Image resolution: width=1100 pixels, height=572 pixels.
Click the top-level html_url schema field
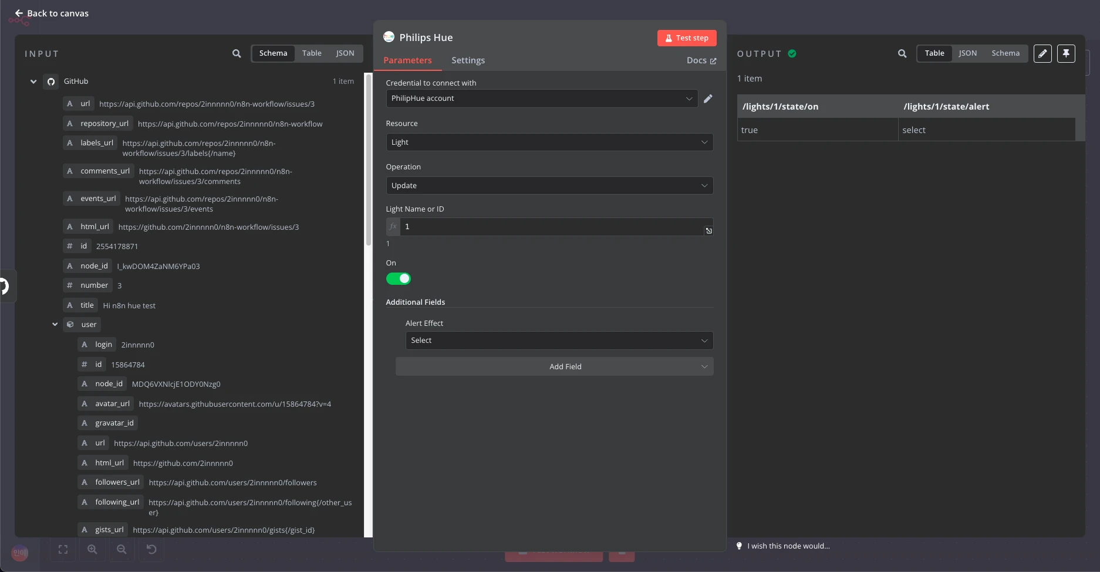pyautogui.click(x=88, y=227)
